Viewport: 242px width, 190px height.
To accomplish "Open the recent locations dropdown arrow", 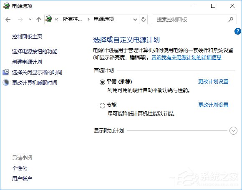I will pyautogui.click(x=30, y=20).
